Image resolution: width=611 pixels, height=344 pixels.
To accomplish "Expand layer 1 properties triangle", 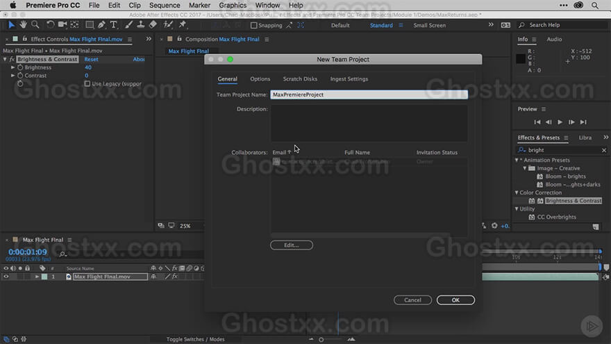I will 37,277.
